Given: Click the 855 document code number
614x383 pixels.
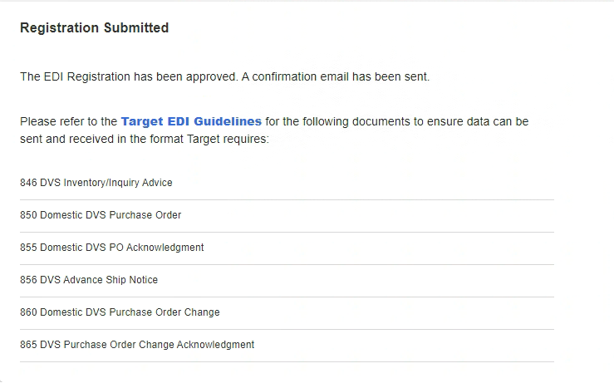Looking at the screenshot, I should (28, 248).
